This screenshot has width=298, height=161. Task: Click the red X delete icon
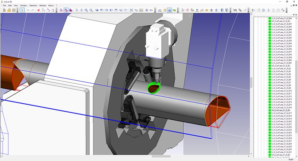click(38, 10)
